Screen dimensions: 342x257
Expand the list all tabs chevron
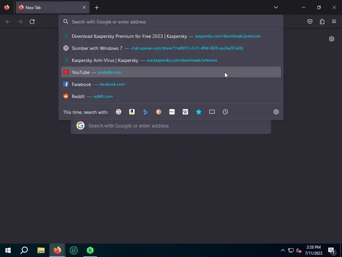coord(276,7)
